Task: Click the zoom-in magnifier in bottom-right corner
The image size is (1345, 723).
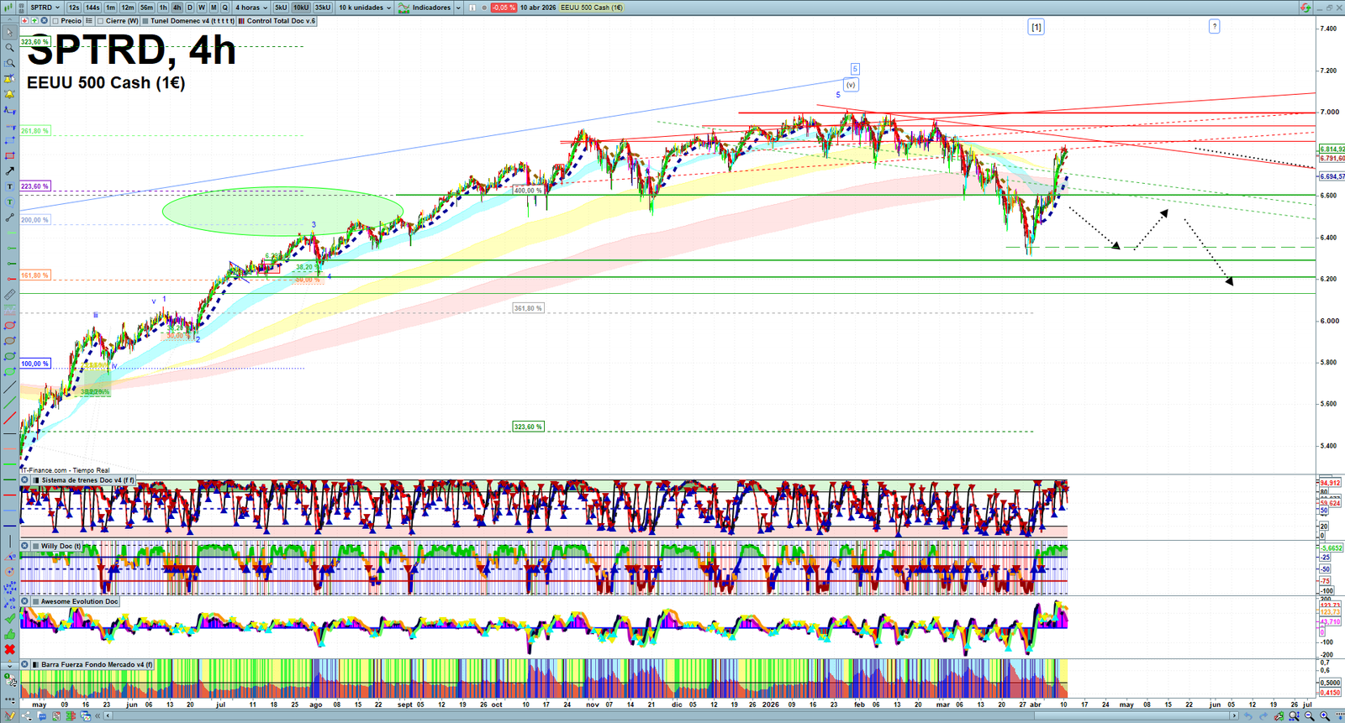Action: coord(1325,716)
